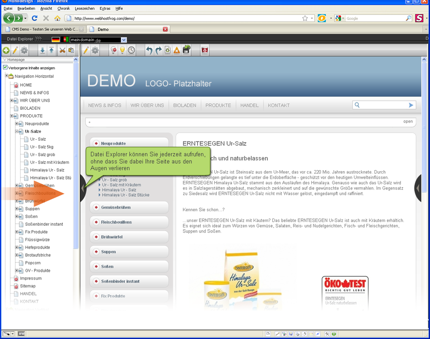Open the Datei menu
This screenshot has width=430, height=339.
point(8,9)
